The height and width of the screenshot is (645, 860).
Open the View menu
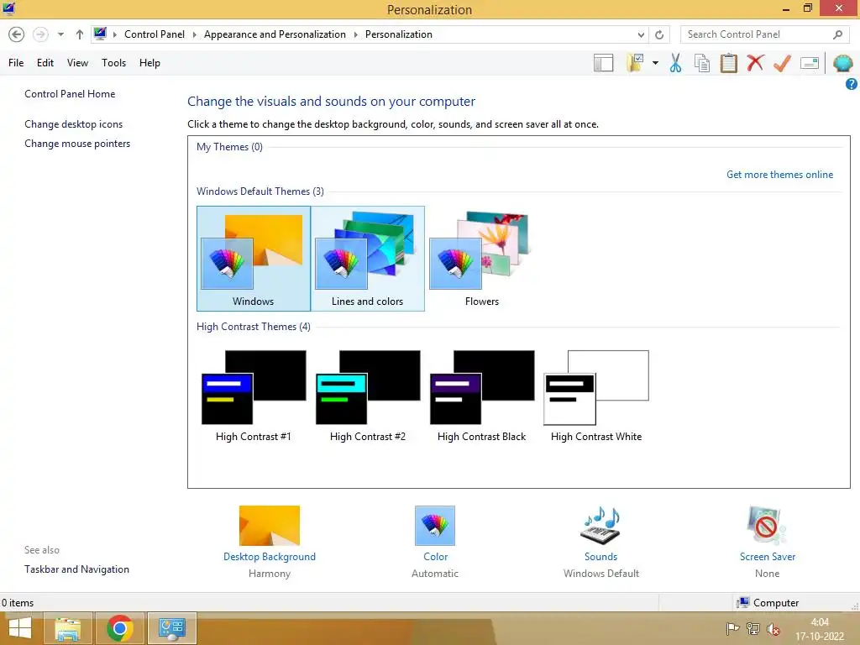pyautogui.click(x=77, y=62)
